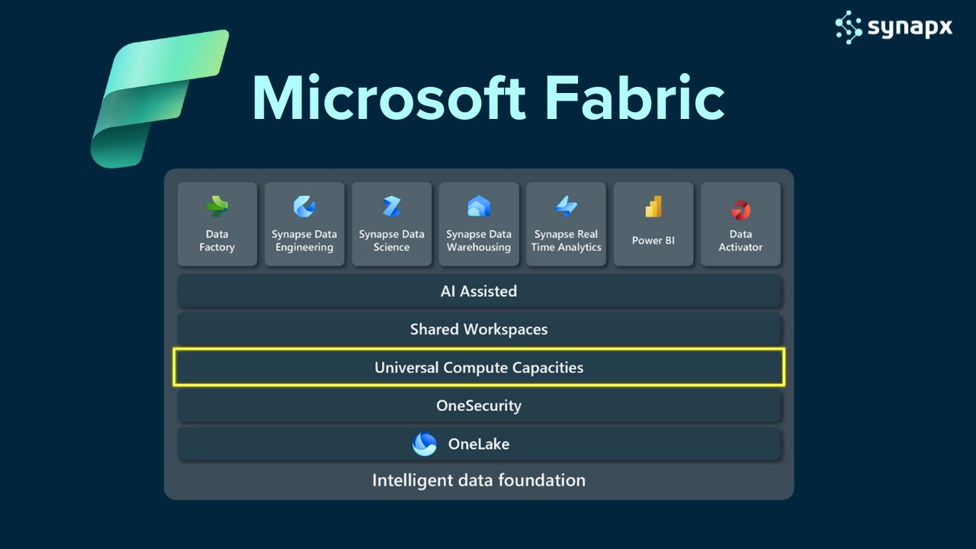Click the Data Activator label
The width and height of the screenshot is (976, 549).
coord(740,241)
